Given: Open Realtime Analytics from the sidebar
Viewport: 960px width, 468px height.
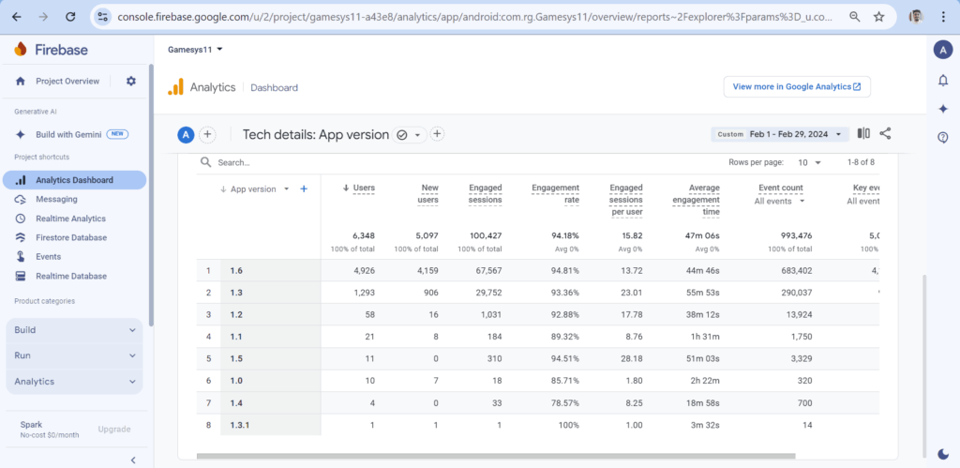Looking at the screenshot, I should [70, 219].
